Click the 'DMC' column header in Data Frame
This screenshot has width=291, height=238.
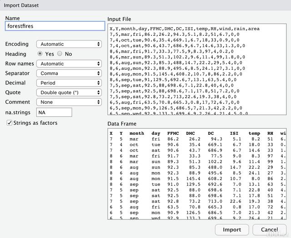coord(191,133)
